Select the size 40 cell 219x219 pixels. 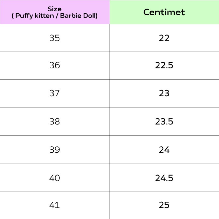54,178
